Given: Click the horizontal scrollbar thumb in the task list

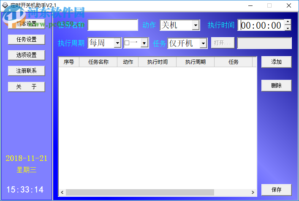Looking at the screenshot, I should tap(140, 192).
